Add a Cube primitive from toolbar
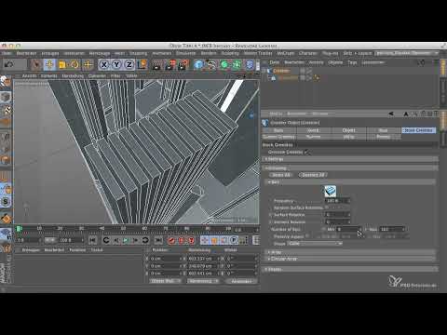The image size is (447, 335). click(198, 65)
